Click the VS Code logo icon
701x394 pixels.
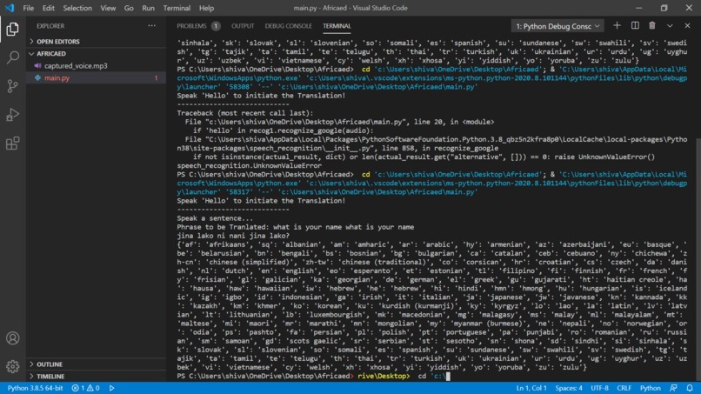pyautogui.click(x=10, y=8)
